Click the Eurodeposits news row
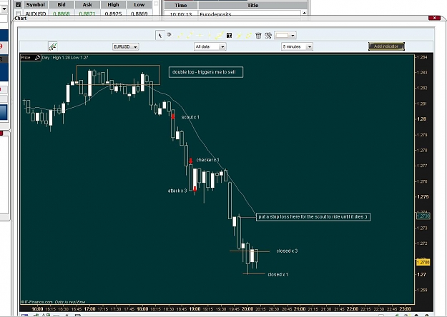The image size is (447, 317). point(232,14)
